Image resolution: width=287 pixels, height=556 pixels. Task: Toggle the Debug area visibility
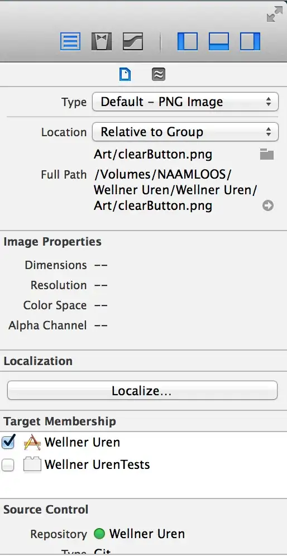click(x=218, y=41)
